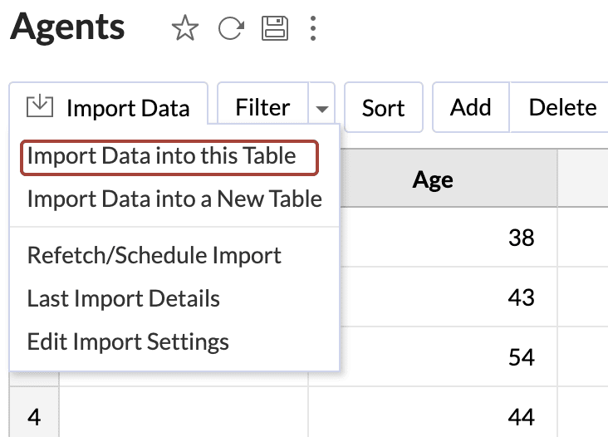Screen dimensions: 608x437
Task: Open the three-dot more options menu
Action: point(313,29)
